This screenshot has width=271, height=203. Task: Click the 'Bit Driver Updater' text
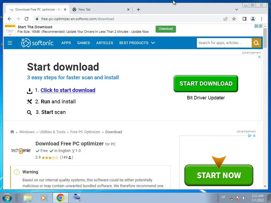coord(206,98)
